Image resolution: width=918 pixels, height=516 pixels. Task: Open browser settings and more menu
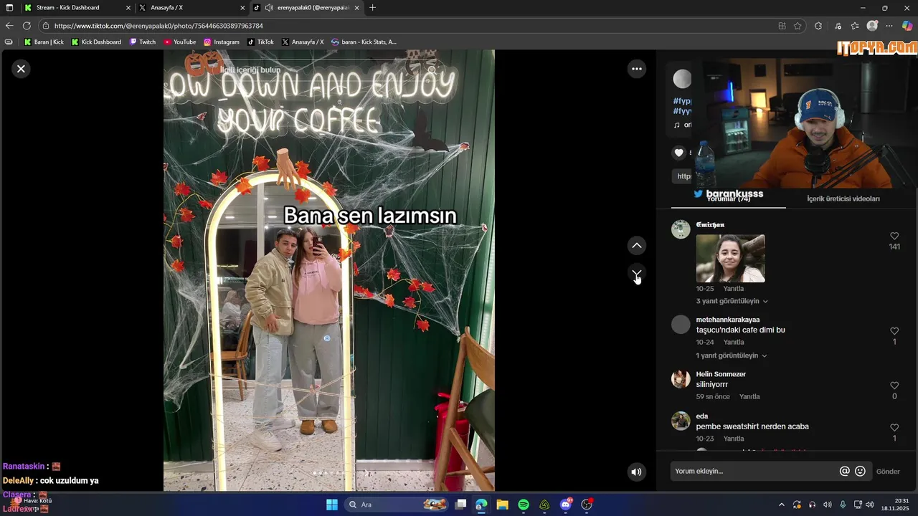[889, 26]
